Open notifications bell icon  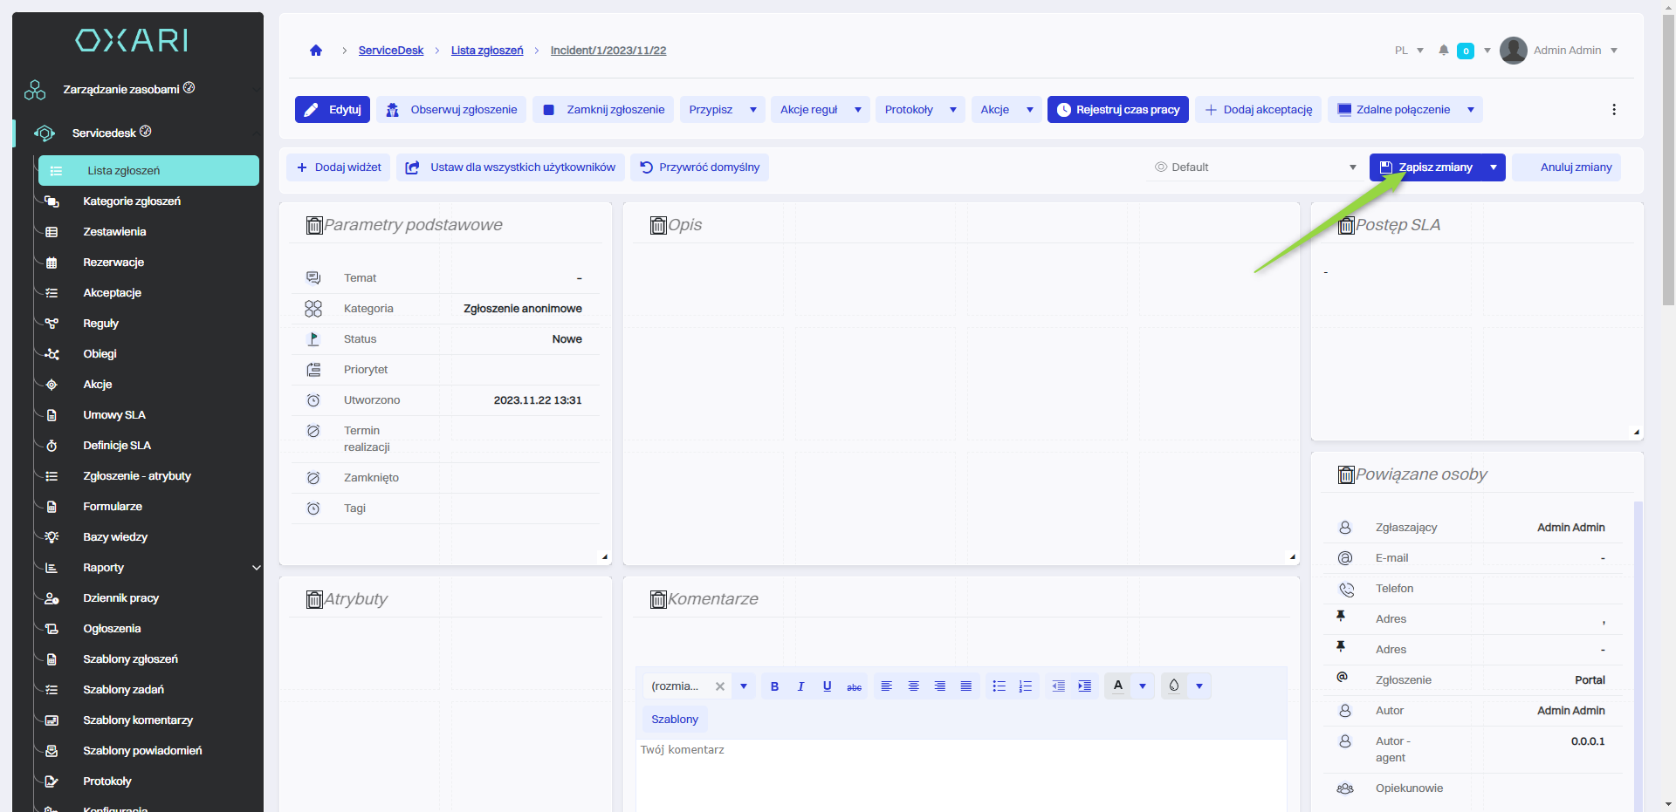point(1444,51)
